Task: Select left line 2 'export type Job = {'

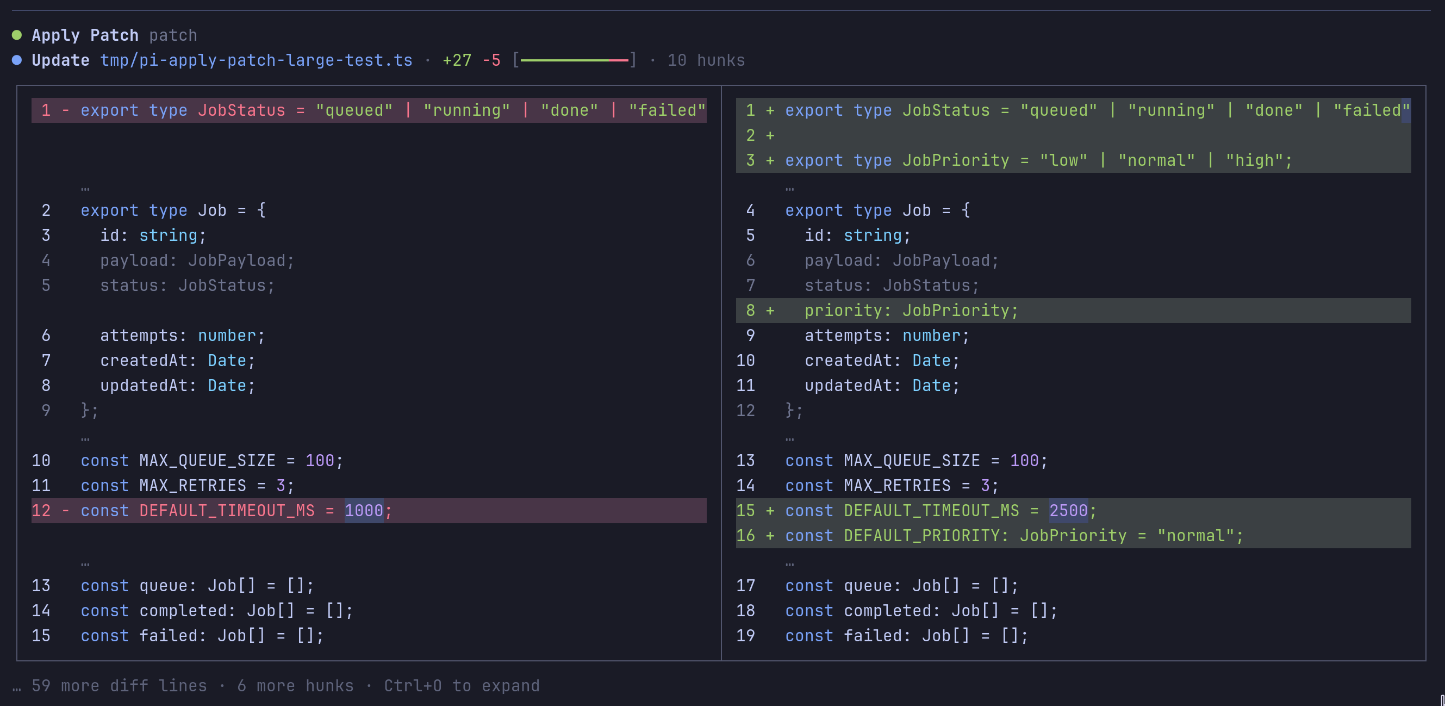Action: pos(173,210)
